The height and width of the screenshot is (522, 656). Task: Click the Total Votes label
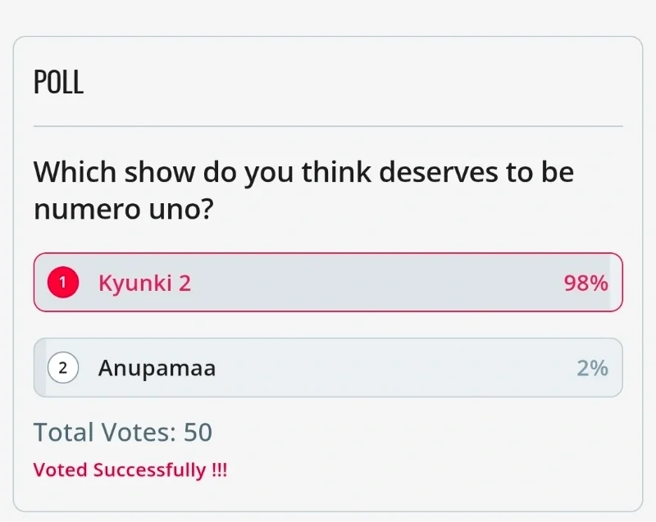pos(104,432)
